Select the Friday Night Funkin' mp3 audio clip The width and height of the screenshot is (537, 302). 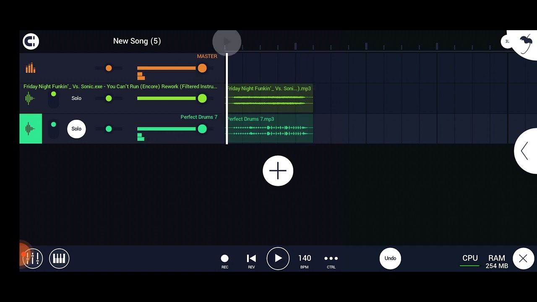click(270, 98)
